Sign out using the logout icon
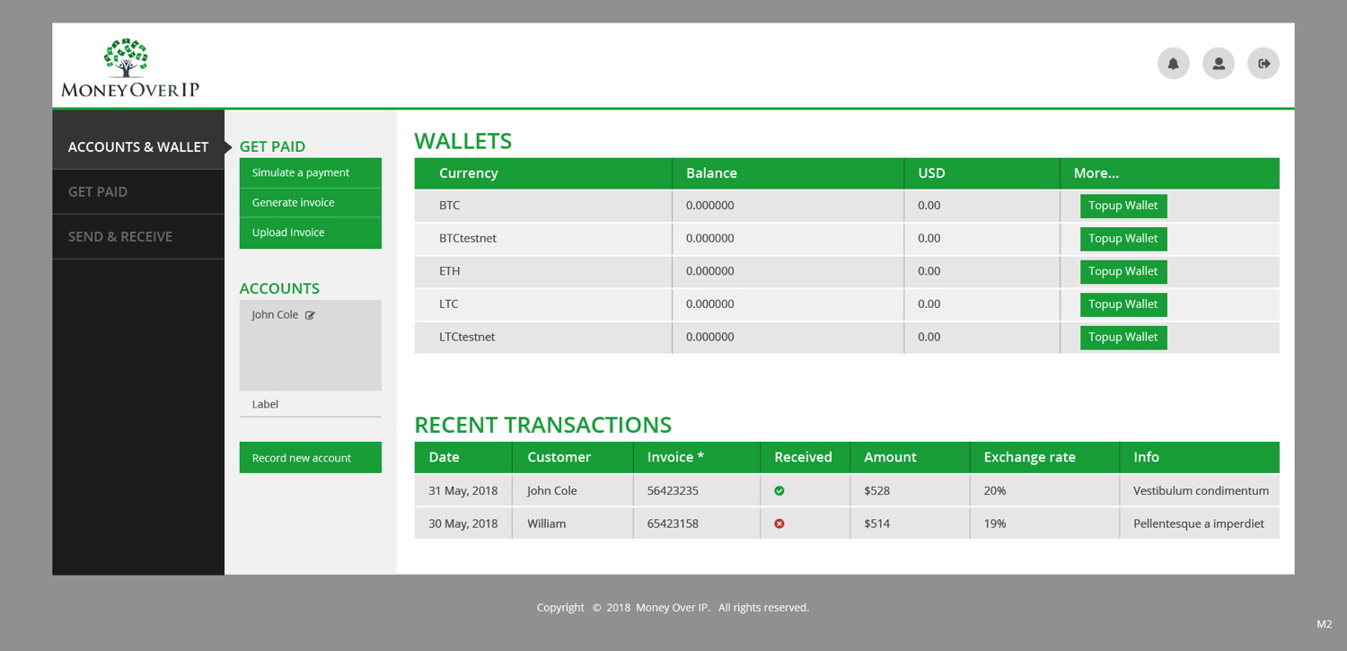 tap(1263, 63)
